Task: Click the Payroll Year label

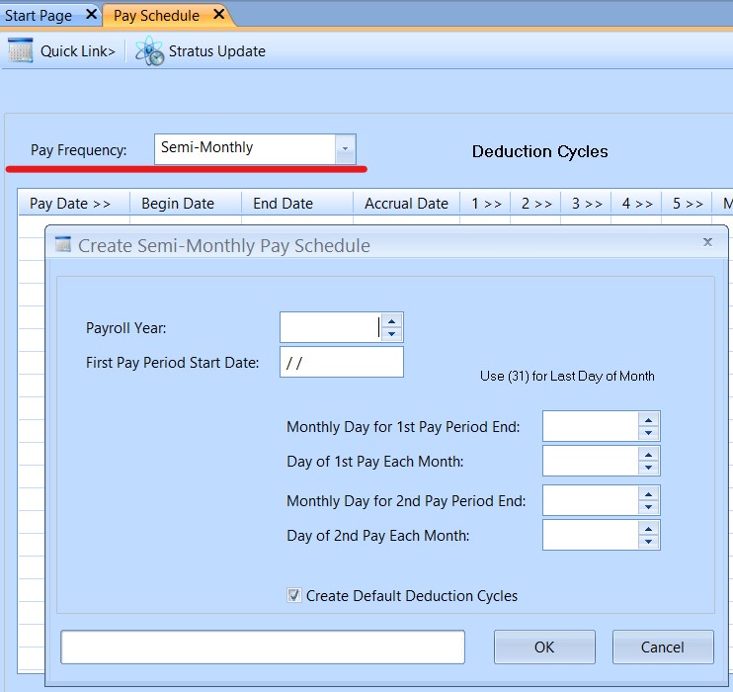Action: [x=125, y=328]
